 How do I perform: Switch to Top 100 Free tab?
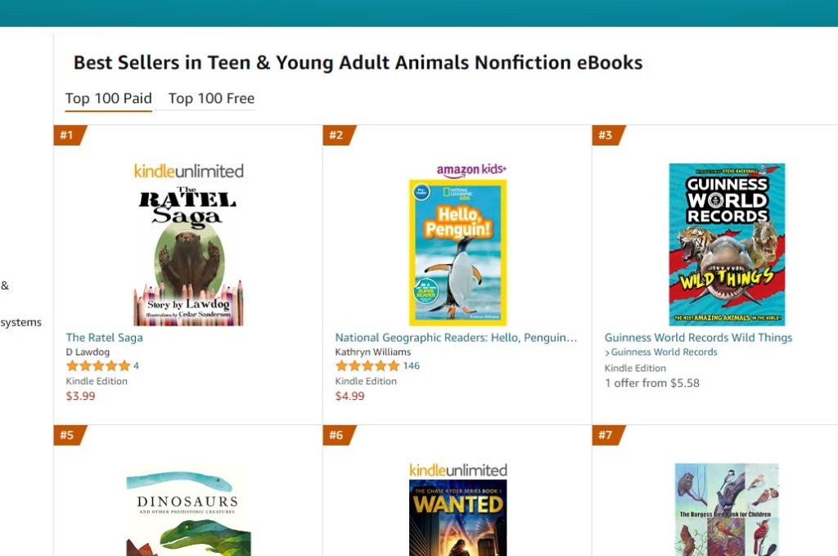pyautogui.click(x=211, y=98)
